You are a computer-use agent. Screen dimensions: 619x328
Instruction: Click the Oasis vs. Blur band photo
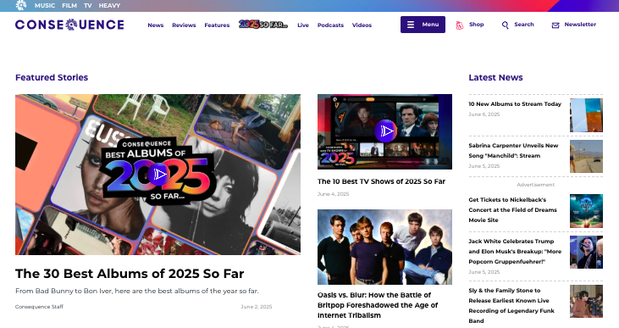(384, 247)
